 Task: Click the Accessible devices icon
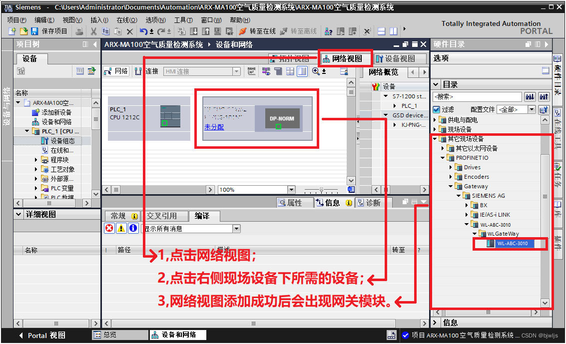pos(328,31)
